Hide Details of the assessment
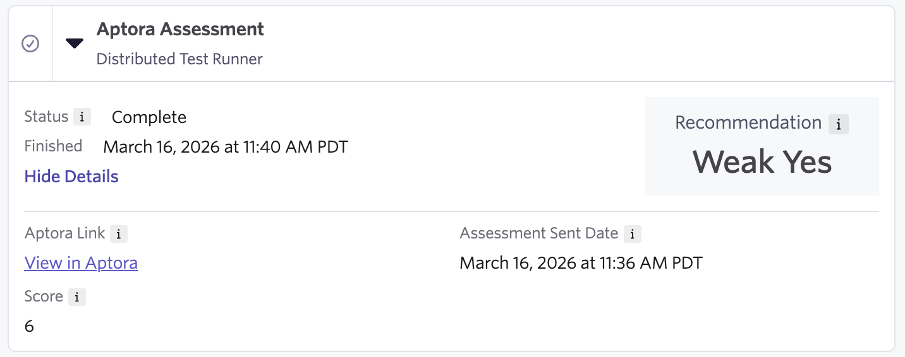This screenshot has width=905, height=357. click(x=71, y=176)
